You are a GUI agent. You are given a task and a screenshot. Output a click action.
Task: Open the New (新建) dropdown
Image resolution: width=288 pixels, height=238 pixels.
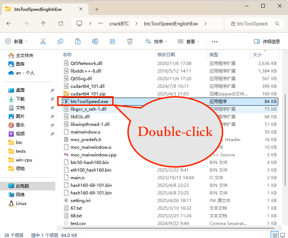16,41
